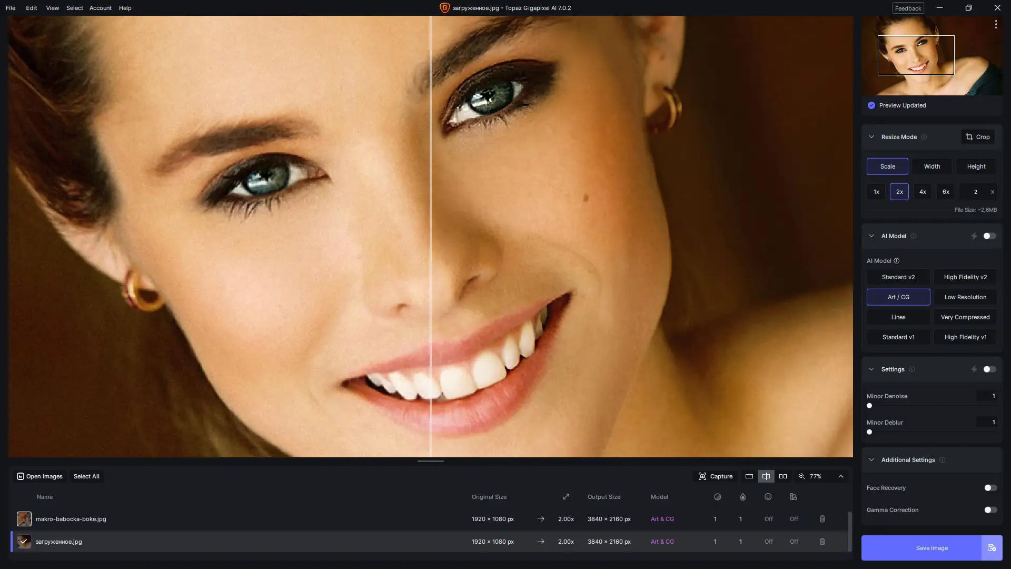Delete makro-babocka-boke.jpg with trash icon
Image resolution: width=1011 pixels, height=569 pixels.
822,519
